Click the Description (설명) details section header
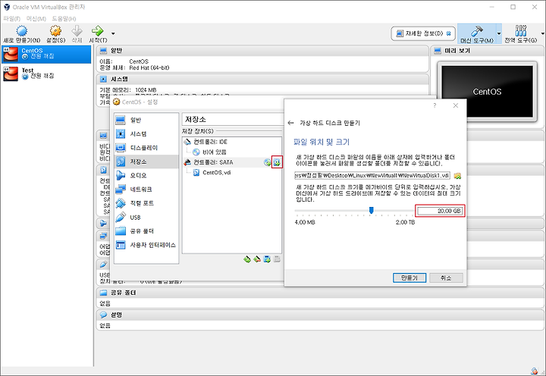The image size is (546, 376). [x=319, y=315]
